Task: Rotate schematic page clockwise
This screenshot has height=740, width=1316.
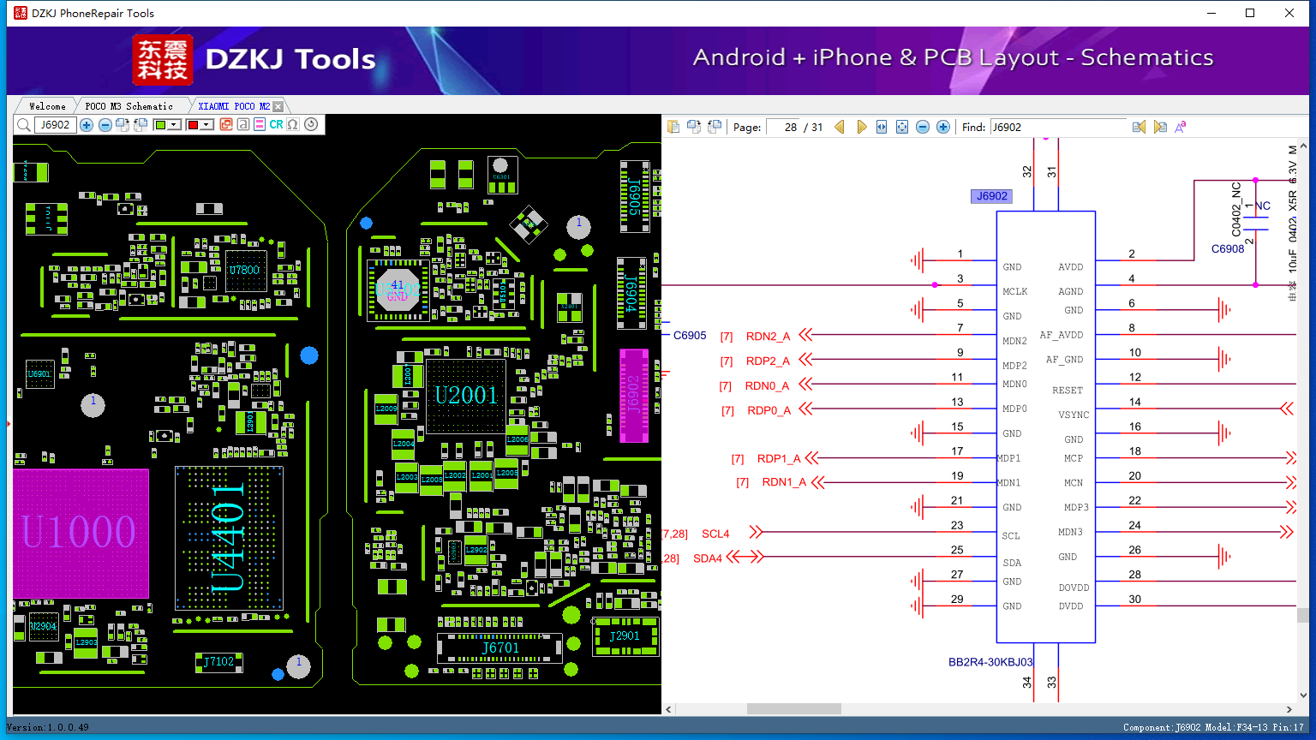Action: [693, 127]
